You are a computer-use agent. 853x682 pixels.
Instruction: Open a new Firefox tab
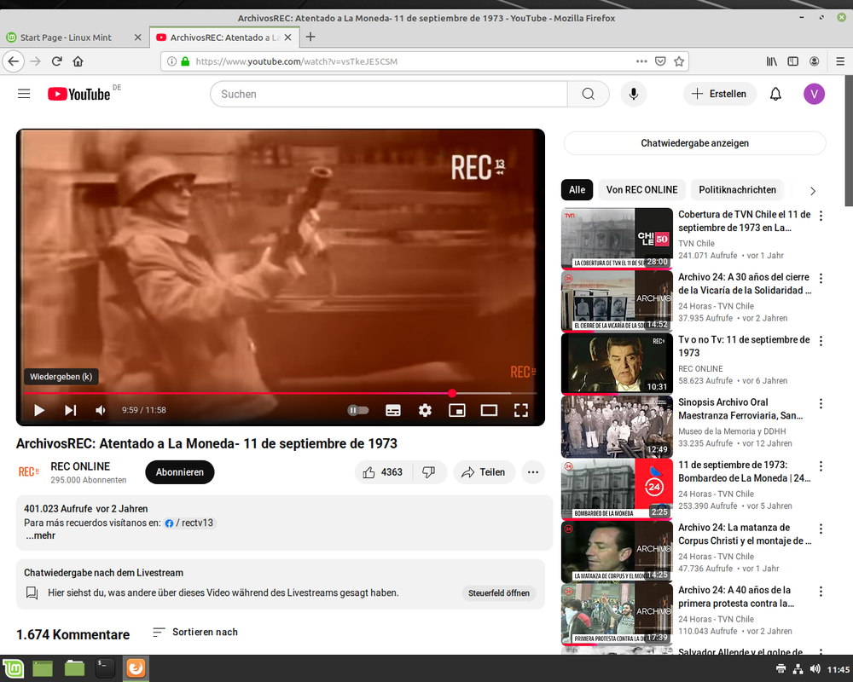(310, 37)
